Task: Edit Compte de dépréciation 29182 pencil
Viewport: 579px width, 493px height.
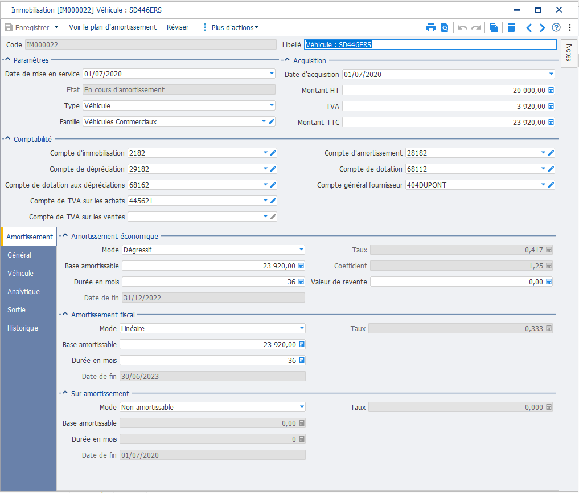Action: pos(273,169)
